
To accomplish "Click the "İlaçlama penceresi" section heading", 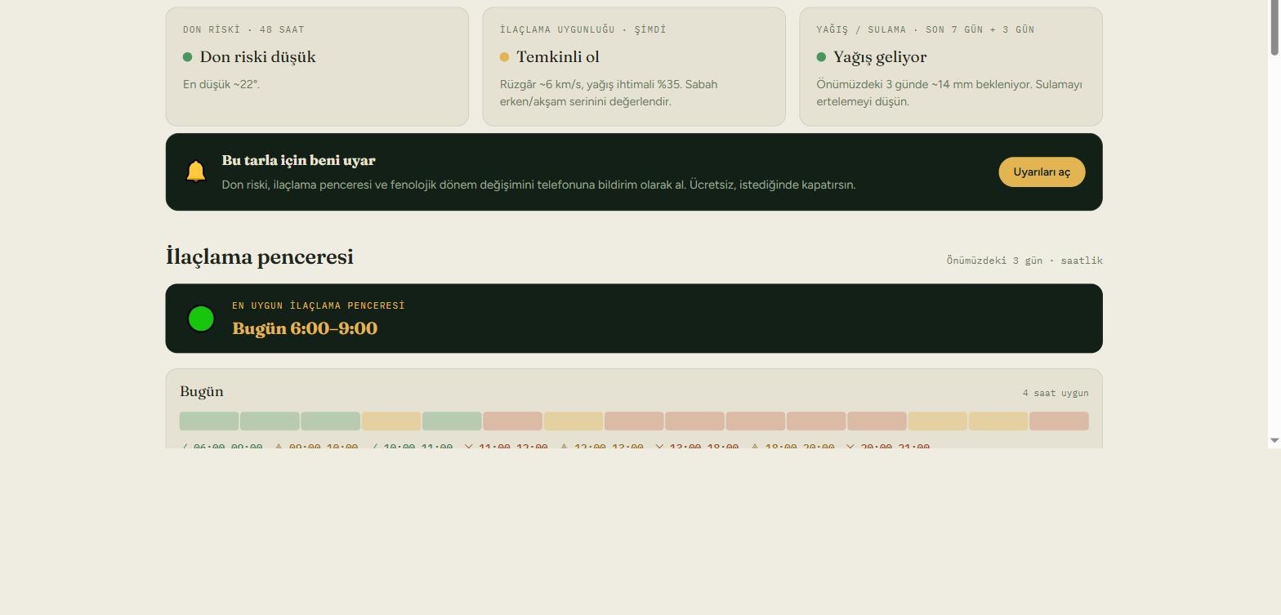I will click(x=260, y=257).
